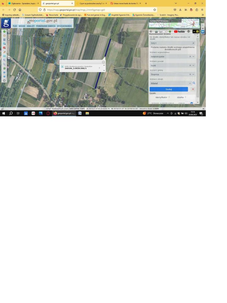Image resolution: width=227 pixels, height=303 pixels.
Task: Open the Windows Start menu
Action: [x=3, y=113]
